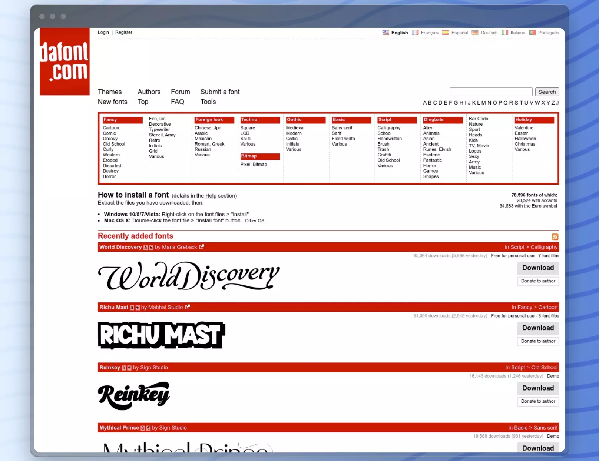
Task: Open the Gothic category header
Action: (x=306, y=120)
